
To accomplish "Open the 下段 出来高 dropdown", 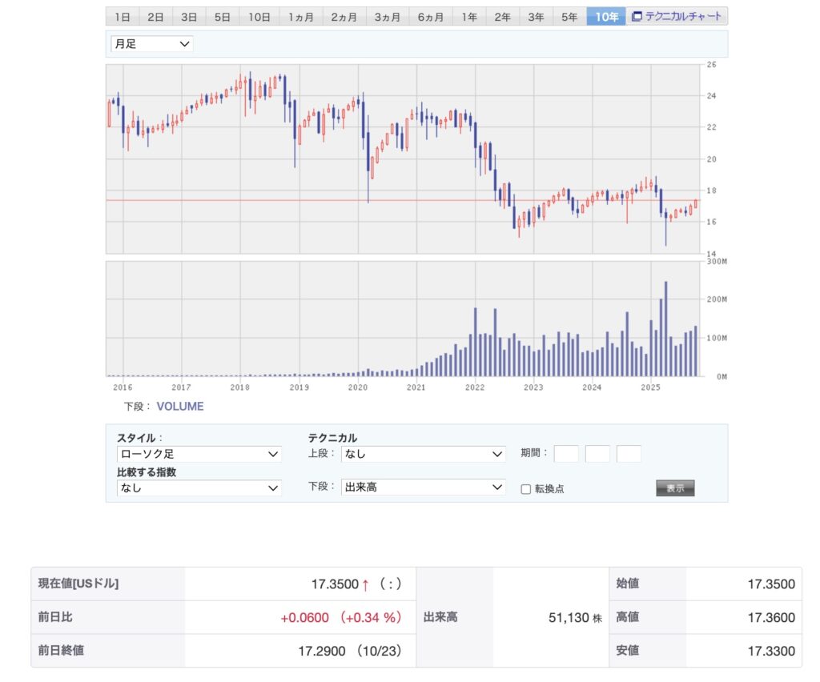I will [423, 487].
